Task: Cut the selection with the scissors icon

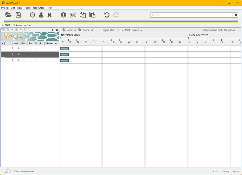Action: (x=73, y=15)
